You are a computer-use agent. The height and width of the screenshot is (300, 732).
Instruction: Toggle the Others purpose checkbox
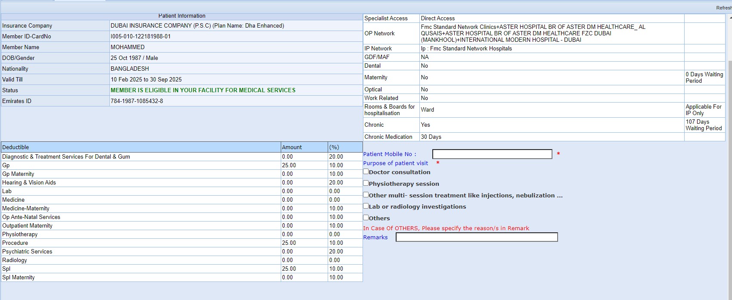[366, 218]
